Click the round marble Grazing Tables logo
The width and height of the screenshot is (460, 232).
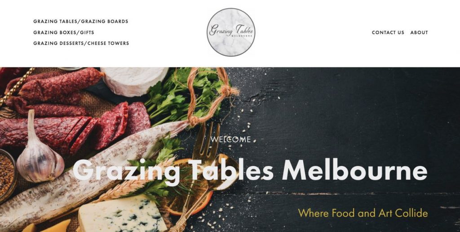[x=231, y=32]
